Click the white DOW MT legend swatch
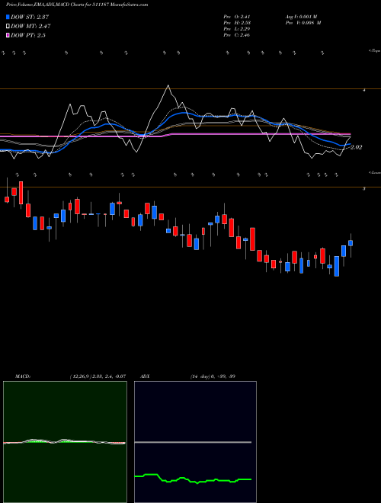This screenshot has width=381, height=503. 8,26
